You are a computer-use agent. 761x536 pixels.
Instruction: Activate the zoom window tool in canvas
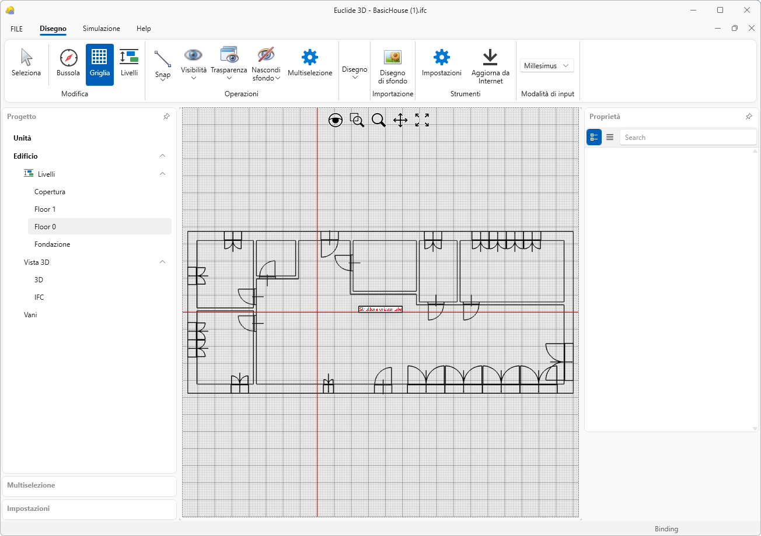tap(357, 120)
